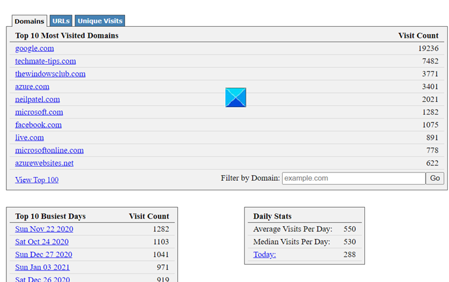
Task: Click the Top 10 Most Visited Domains heading
Action: (67, 35)
